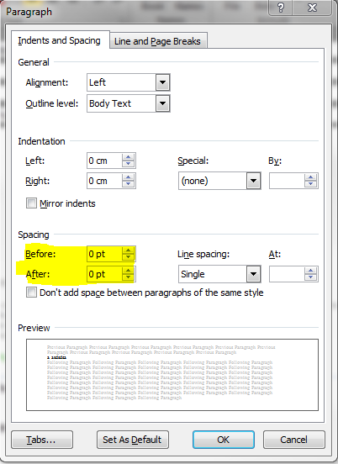Viewport: 338px width, 464px height.
Task: Click into the spacing After field
Action: tap(104, 274)
